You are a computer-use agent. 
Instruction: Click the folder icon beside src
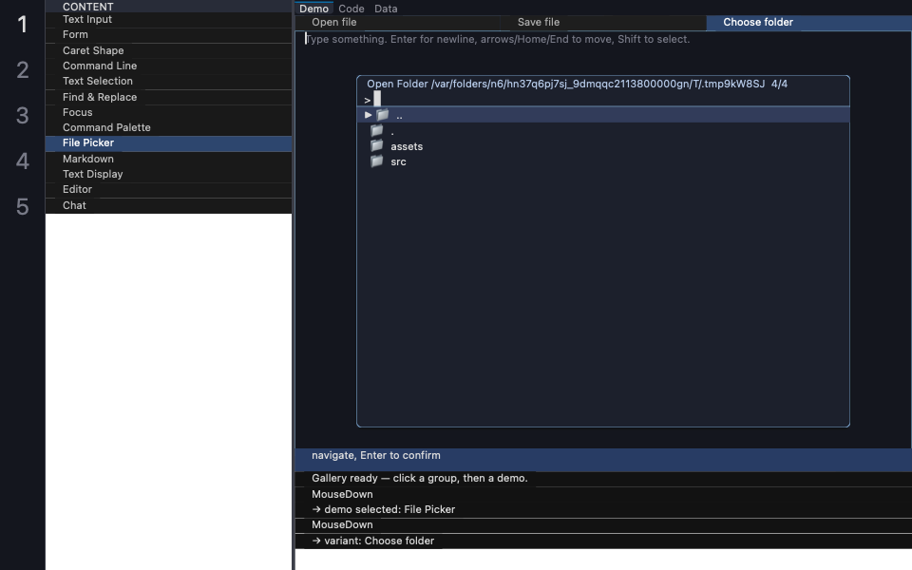coord(377,161)
